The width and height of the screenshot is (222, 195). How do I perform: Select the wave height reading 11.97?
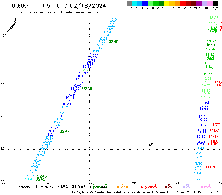tap(84, 73)
